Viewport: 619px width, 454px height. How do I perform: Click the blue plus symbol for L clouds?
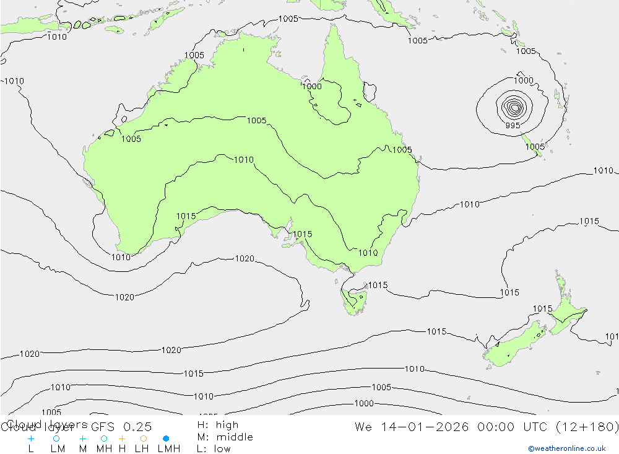pos(31,439)
